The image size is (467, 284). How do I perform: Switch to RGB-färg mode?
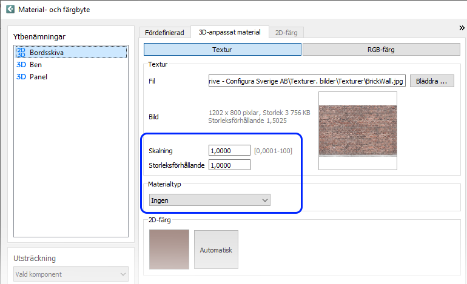379,50
